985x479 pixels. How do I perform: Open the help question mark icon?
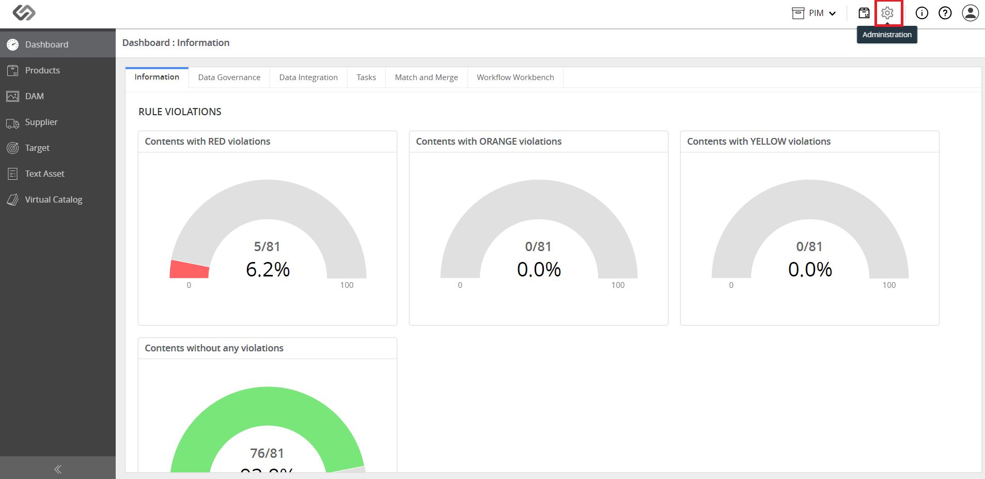tap(945, 13)
